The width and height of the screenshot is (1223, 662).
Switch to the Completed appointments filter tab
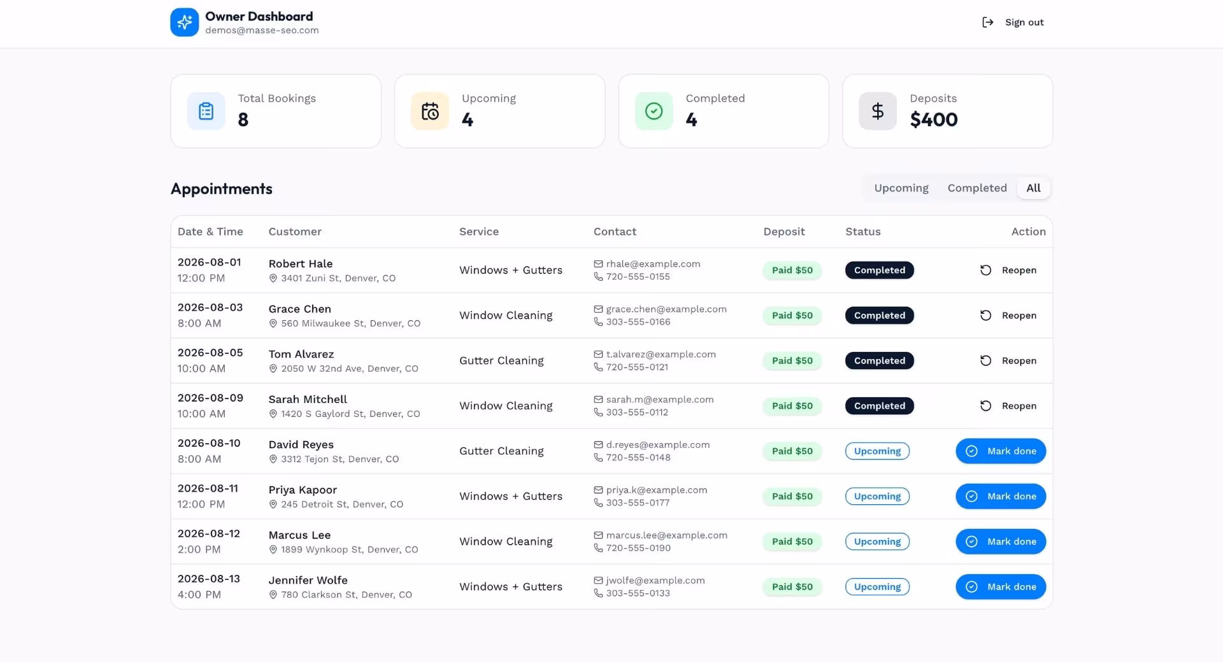click(x=977, y=188)
